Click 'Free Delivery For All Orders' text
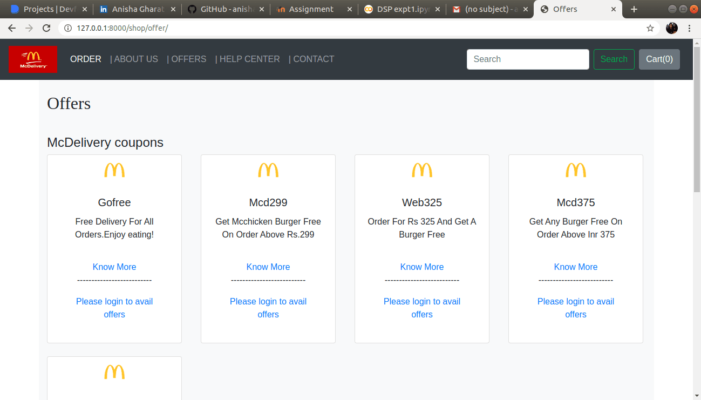This screenshot has height=400, width=701. pos(114,228)
